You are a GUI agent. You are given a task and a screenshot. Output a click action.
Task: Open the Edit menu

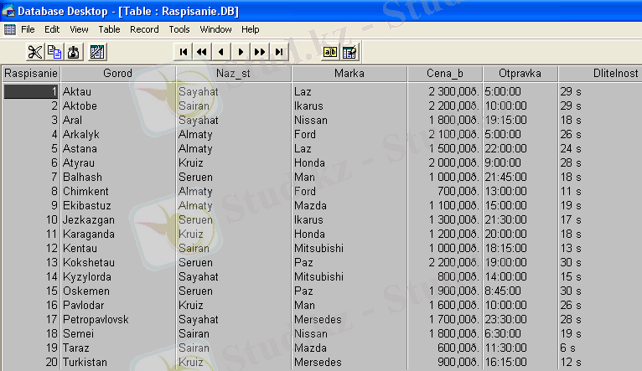52,29
